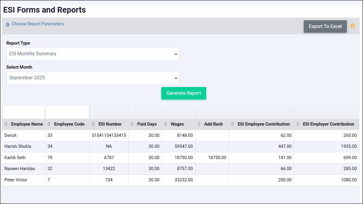Image resolution: width=363 pixels, height=204 pixels.
Task: Export the report to Excel
Action: point(325,26)
